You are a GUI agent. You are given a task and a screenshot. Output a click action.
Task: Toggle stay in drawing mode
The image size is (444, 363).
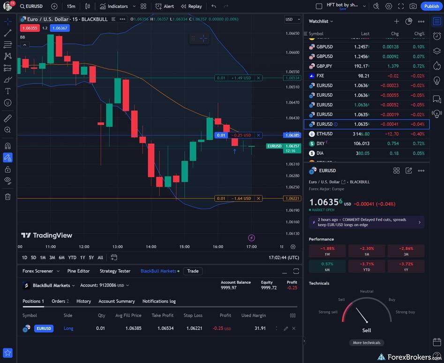(8, 158)
